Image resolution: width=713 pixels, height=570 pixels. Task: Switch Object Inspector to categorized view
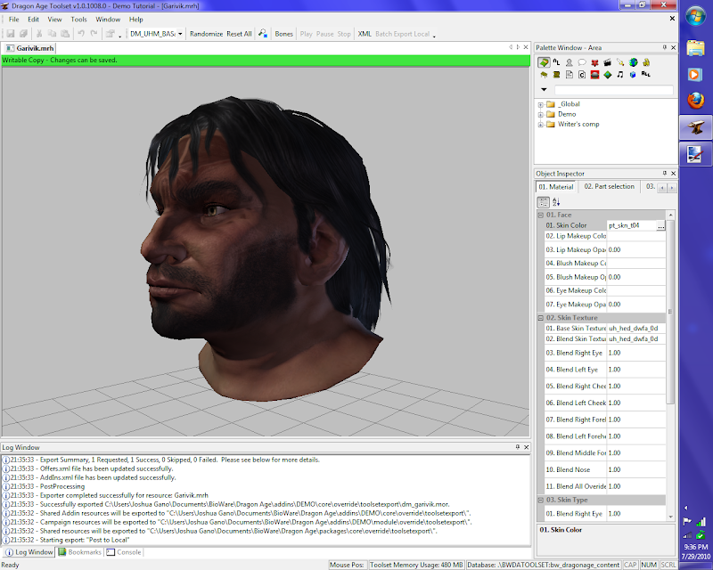coord(544,203)
